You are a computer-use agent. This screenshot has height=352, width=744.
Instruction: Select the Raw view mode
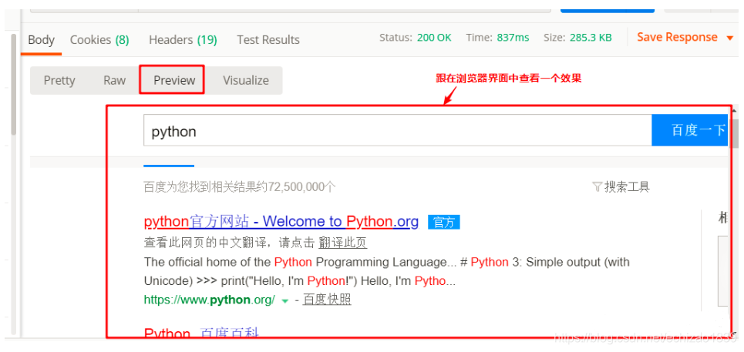coord(114,81)
